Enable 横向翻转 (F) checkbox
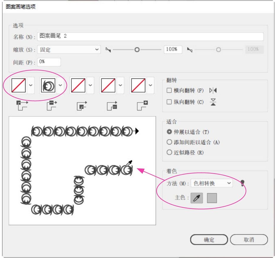 coord(169,90)
